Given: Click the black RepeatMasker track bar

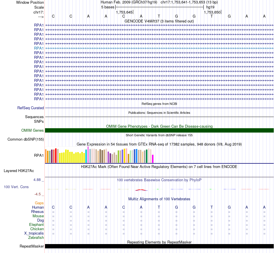Looking at the screenshot, I should 159,246.
